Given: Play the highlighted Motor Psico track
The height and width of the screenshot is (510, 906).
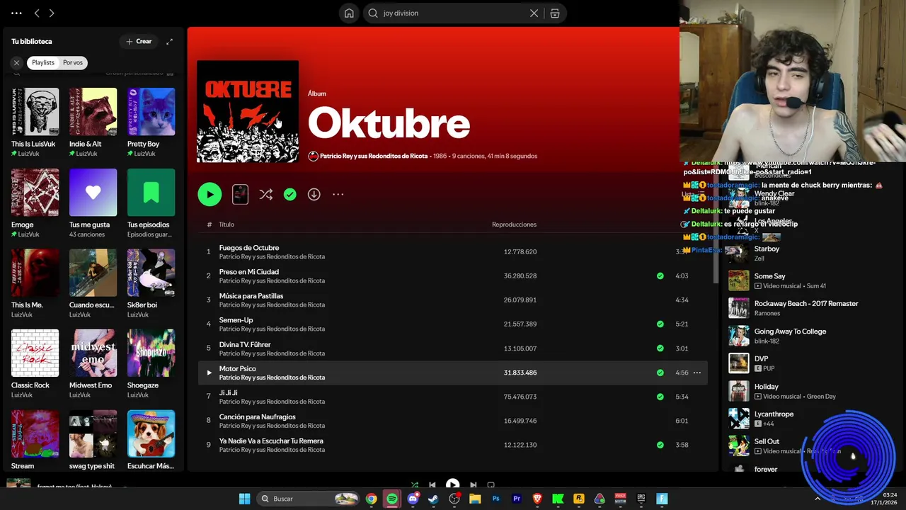Looking at the screenshot, I should pyautogui.click(x=209, y=373).
